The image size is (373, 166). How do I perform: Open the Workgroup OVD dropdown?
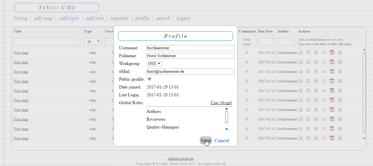154,64
